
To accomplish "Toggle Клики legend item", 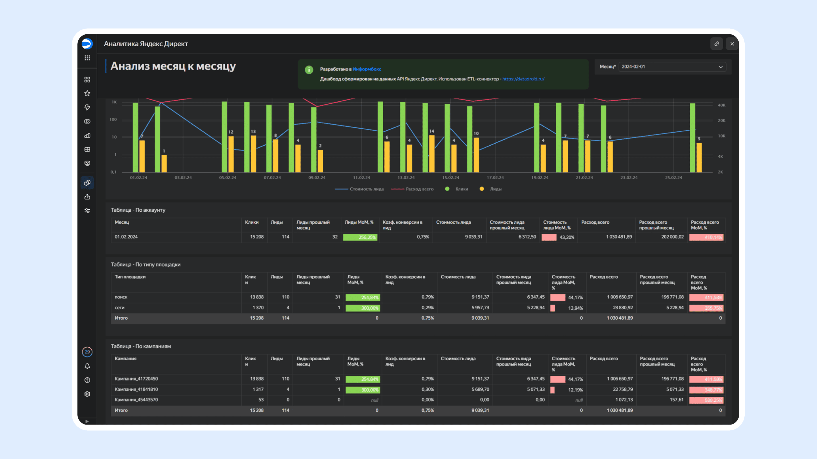I will click(x=457, y=189).
